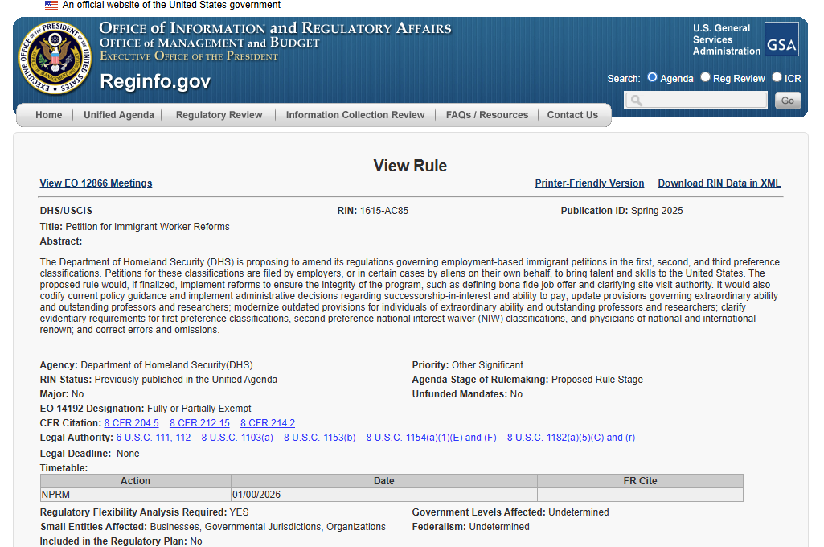Open the Home menu item
Screen dimensions: 824x547
click(x=49, y=115)
